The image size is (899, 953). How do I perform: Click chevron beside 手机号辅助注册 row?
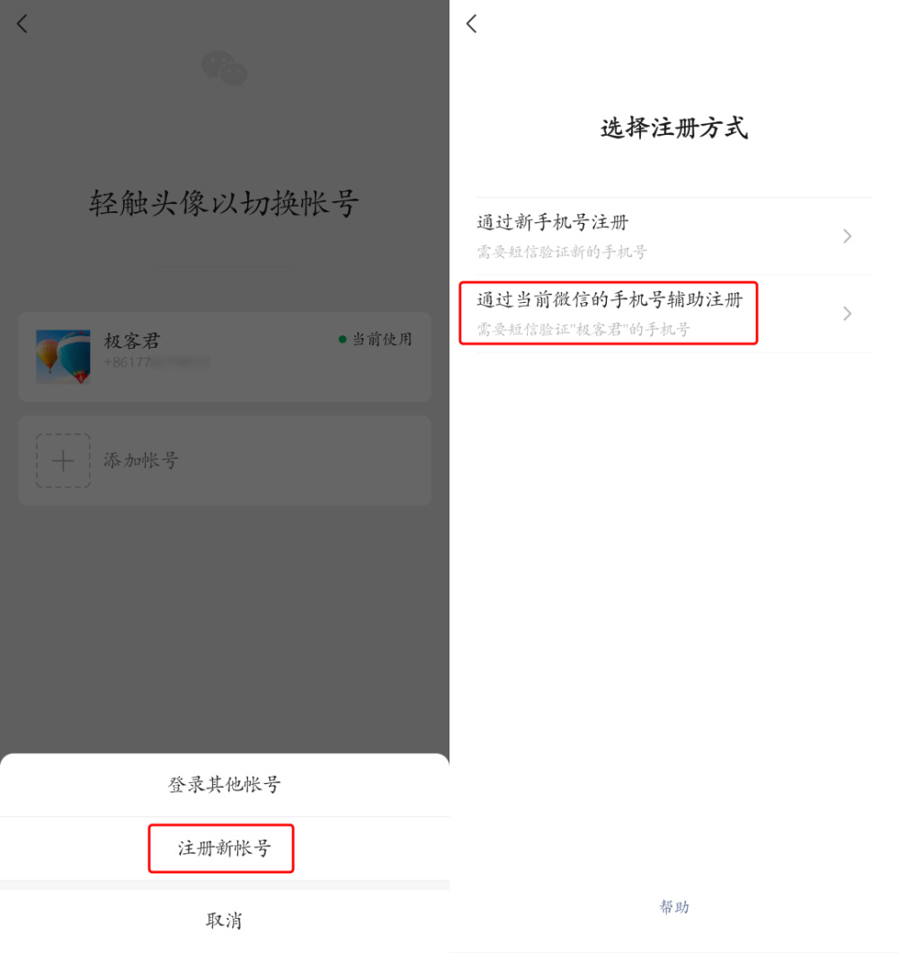[848, 314]
